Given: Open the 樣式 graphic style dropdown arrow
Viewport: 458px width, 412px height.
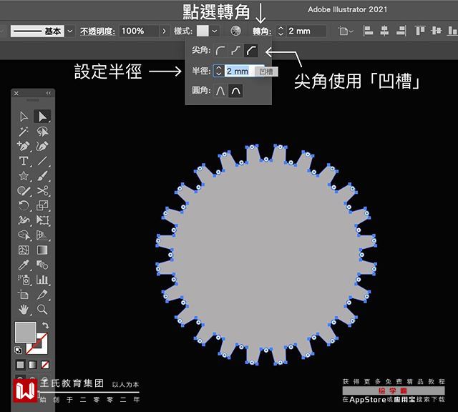Looking at the screenshot, I should [x=215, y=31].
